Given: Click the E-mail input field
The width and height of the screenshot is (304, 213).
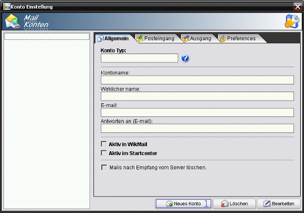Looking at the screenshot, I should 197,113.
